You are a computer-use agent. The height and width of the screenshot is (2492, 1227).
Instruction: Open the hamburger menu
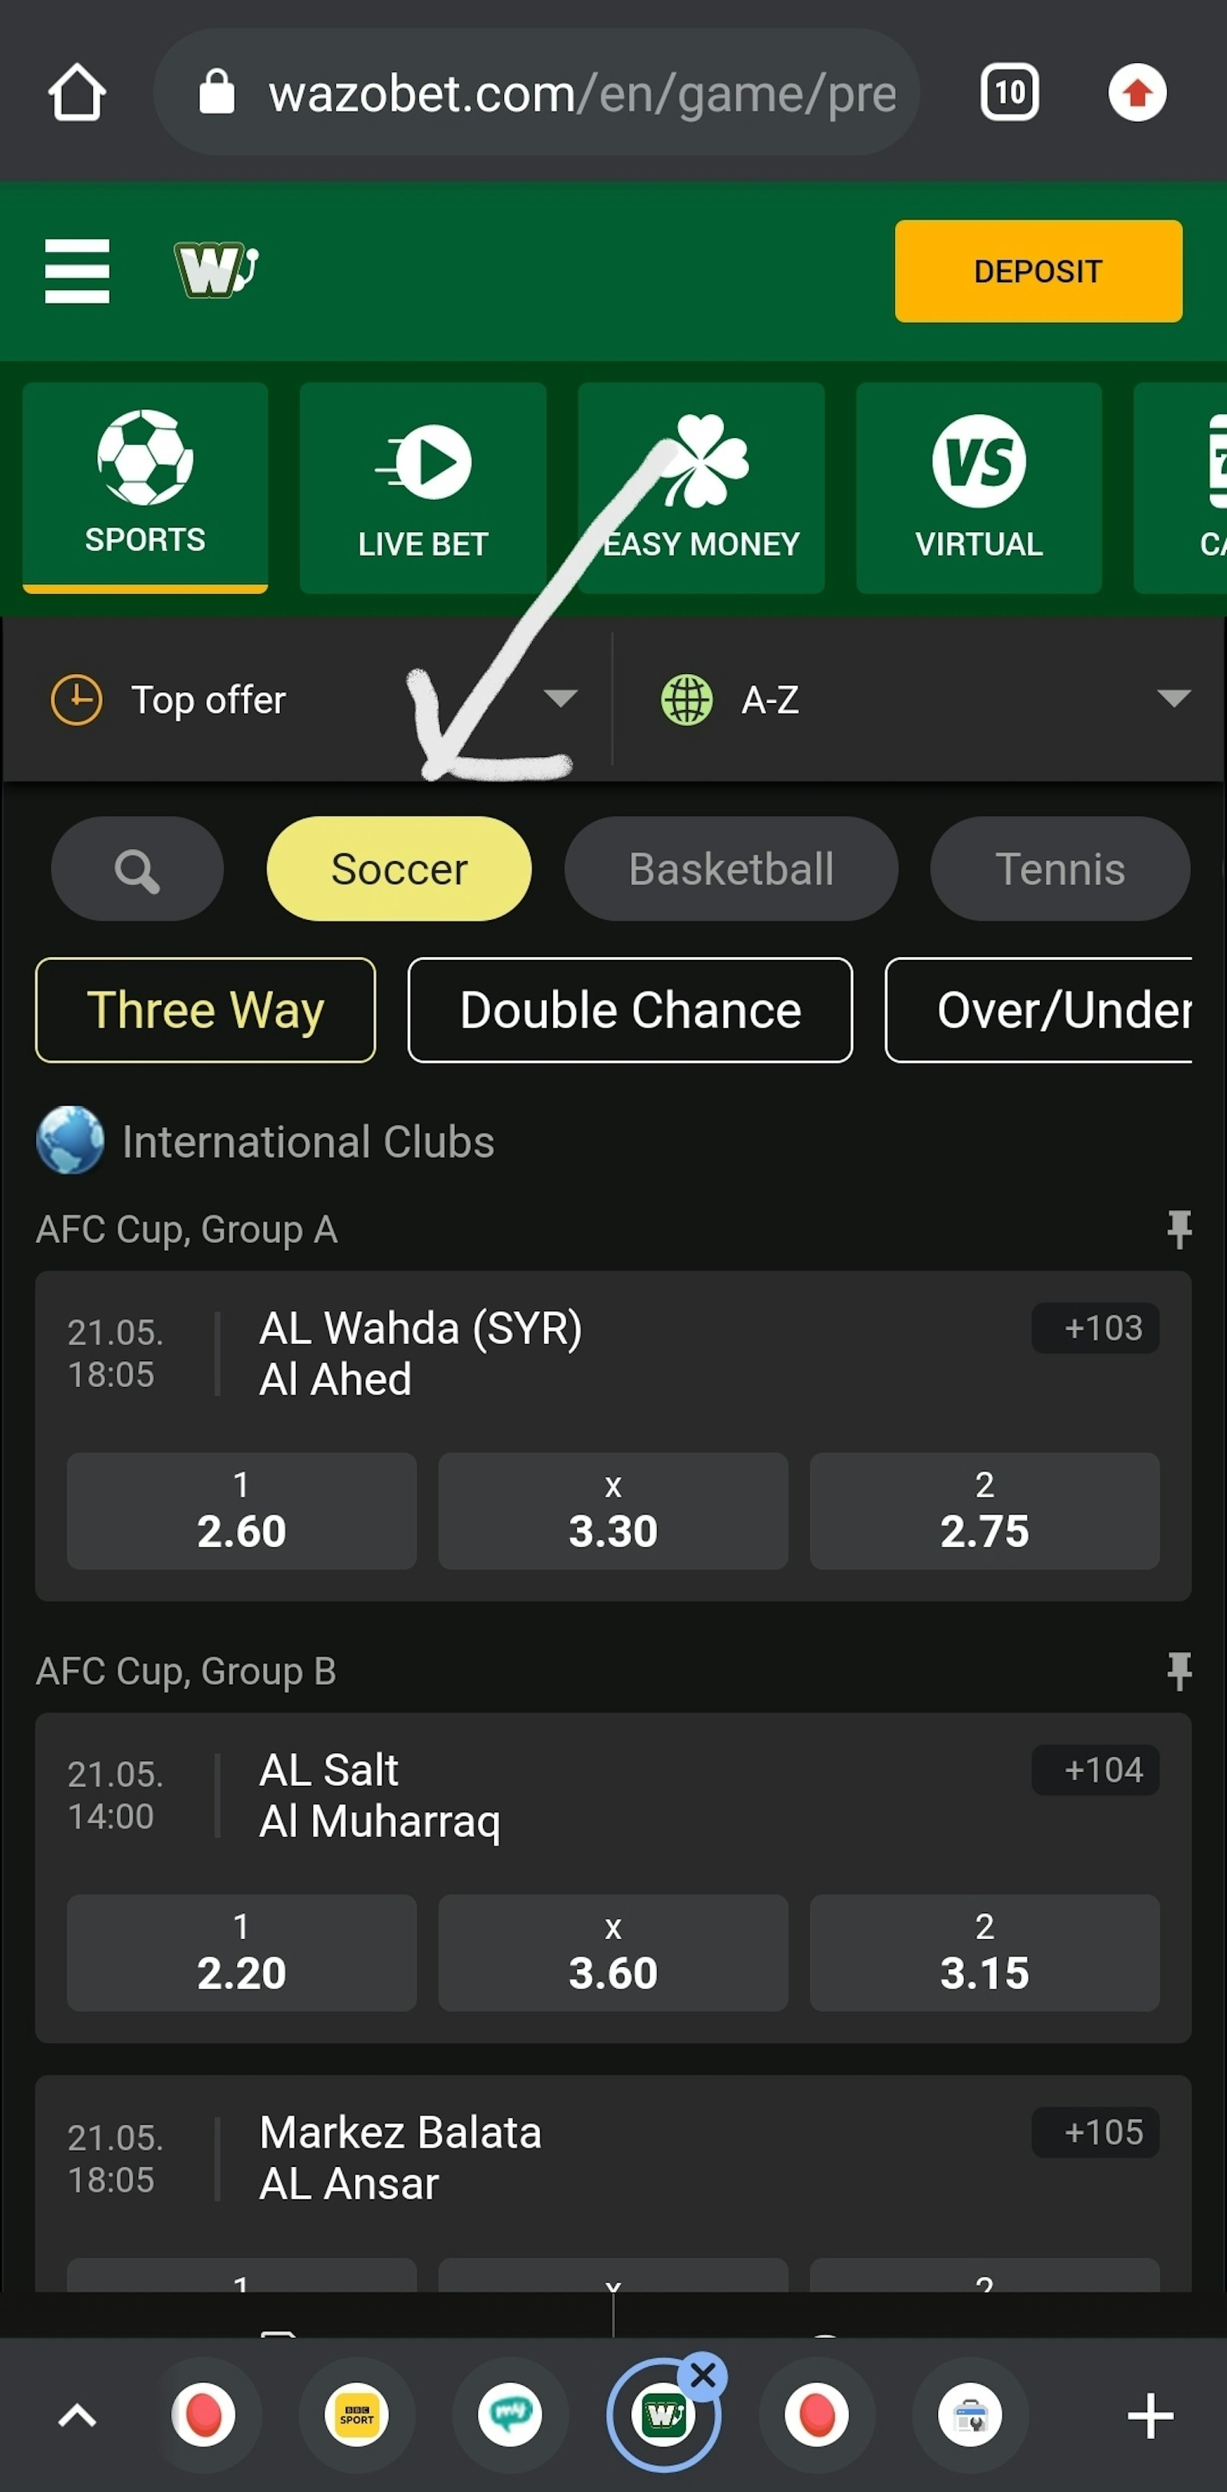click(77, 271)
